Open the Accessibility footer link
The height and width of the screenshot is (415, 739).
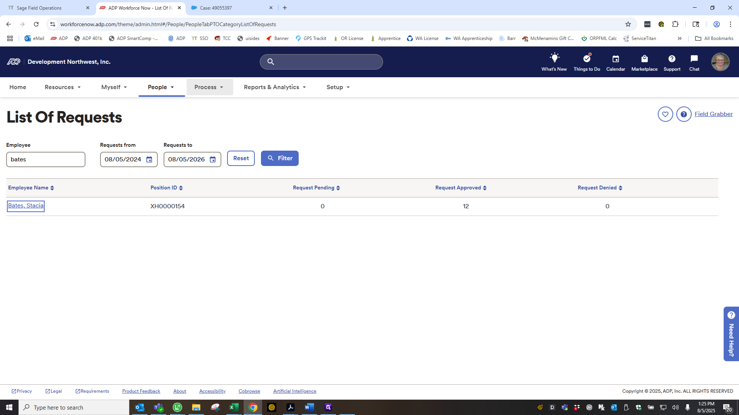tap(212, 391)
